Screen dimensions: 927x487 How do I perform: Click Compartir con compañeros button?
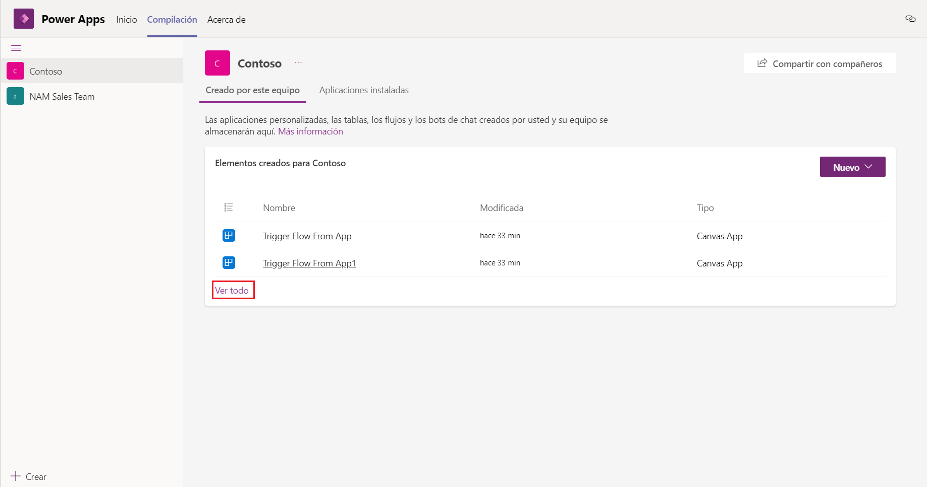coord(820,63)
